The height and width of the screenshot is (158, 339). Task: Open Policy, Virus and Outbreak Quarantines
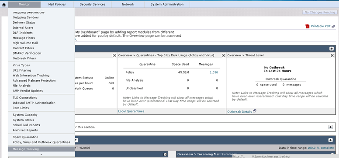point(42,142)
